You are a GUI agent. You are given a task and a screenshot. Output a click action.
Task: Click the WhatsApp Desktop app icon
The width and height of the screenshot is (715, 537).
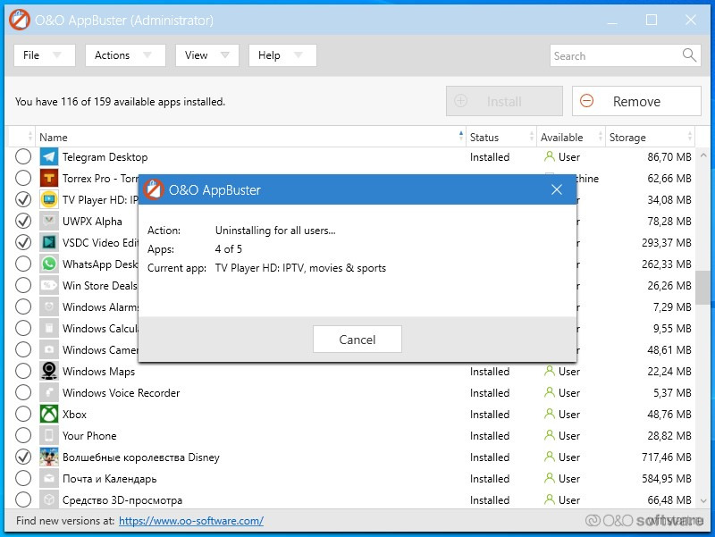[49, 264]
